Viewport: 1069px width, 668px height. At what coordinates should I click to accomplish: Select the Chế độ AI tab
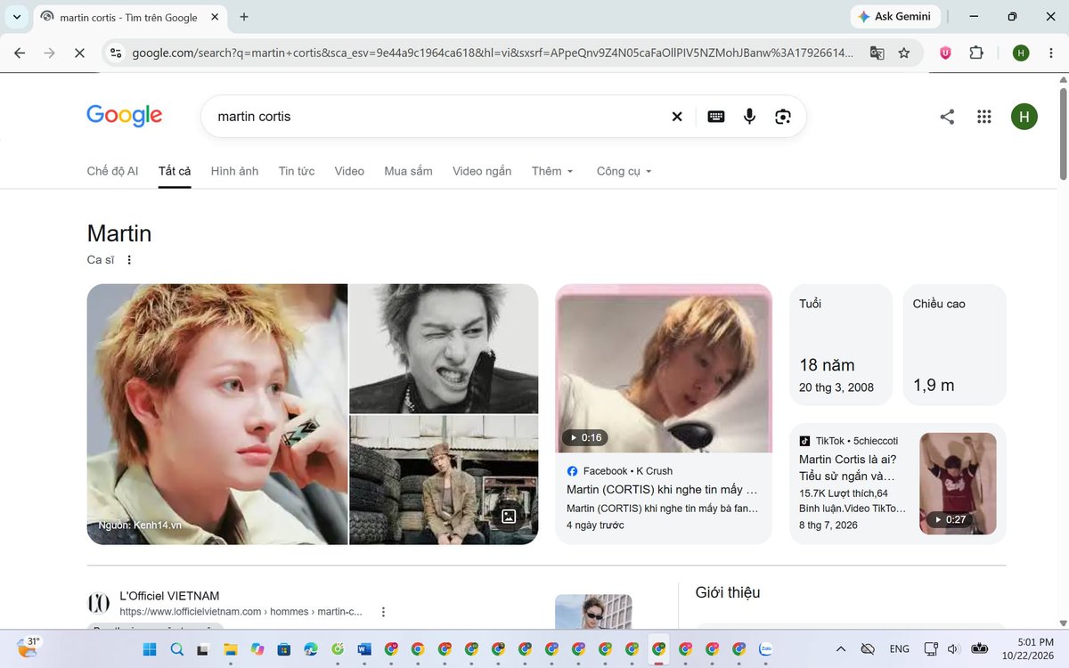tap(112, 171)
